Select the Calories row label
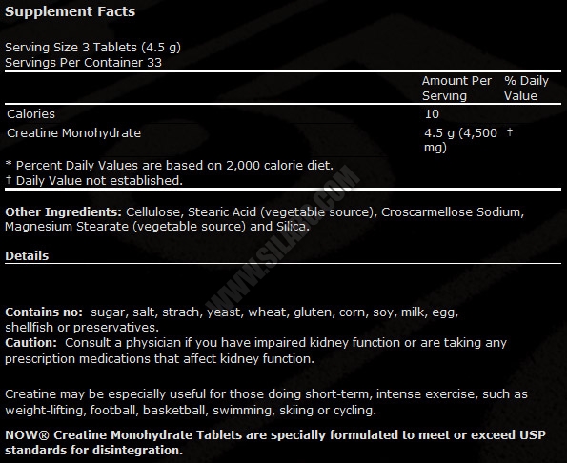The image size is (567, 463). click(x=31, y=114)
